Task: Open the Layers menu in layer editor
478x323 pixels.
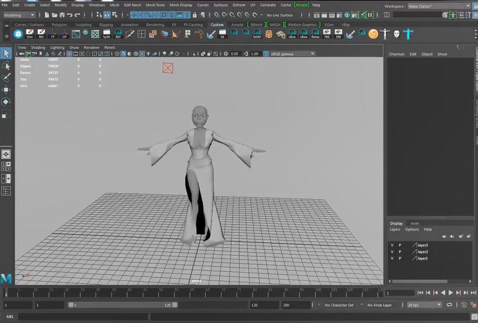Action: pyautogui.click(x=395, y=230)
